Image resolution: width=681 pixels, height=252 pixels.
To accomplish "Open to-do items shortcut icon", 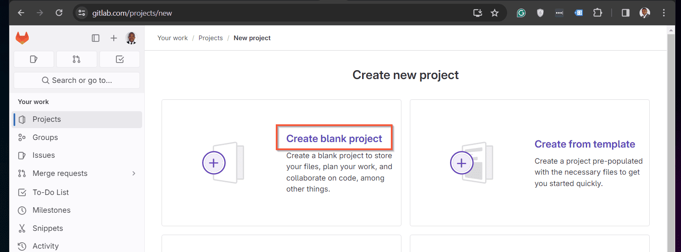I will point(120,59).
